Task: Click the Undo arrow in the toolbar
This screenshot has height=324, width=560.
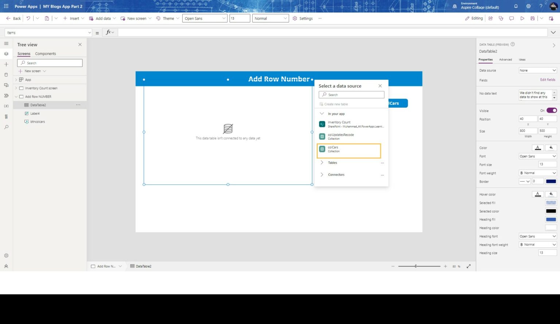Action: 28,18
